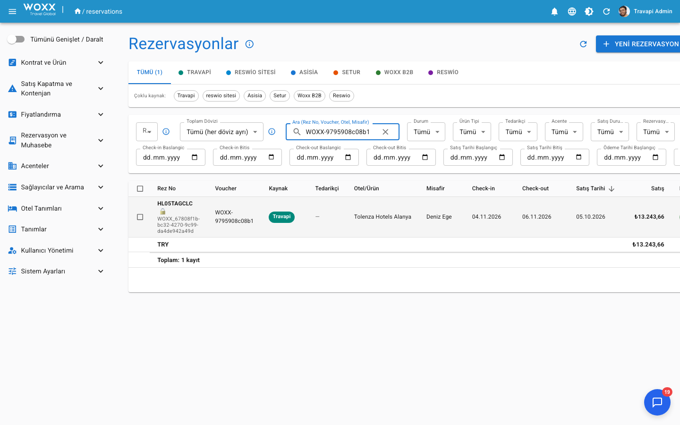Toggle Travapi multi-source chip
The width and height of the screenshot is (680, 425).
(x=186, y=95)
